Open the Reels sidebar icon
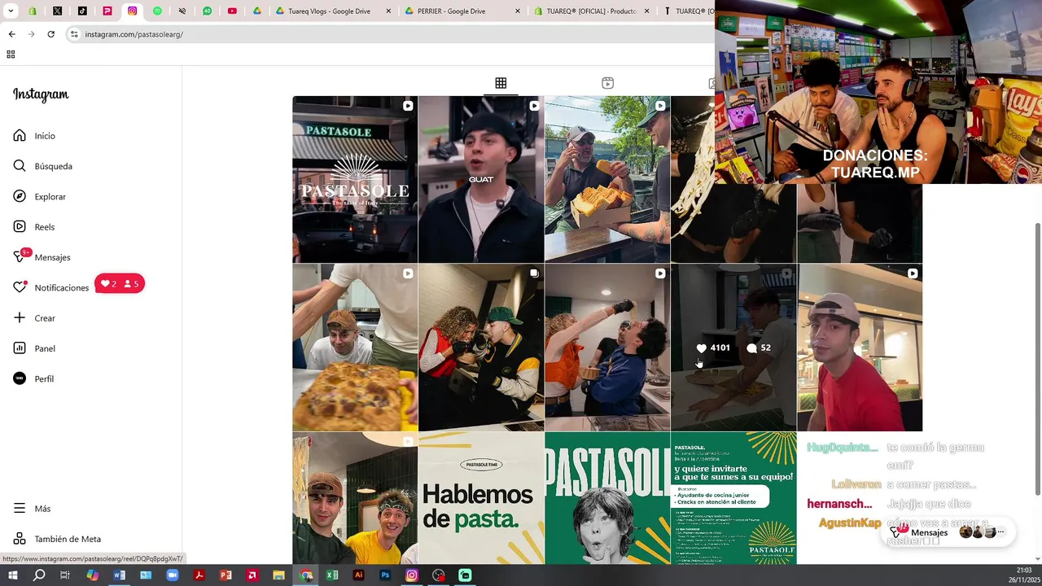Screen dimensions: 1042x586 [20, 227]
